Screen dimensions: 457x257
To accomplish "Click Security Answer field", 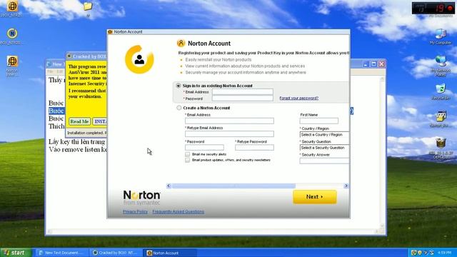I will [324, 161].
